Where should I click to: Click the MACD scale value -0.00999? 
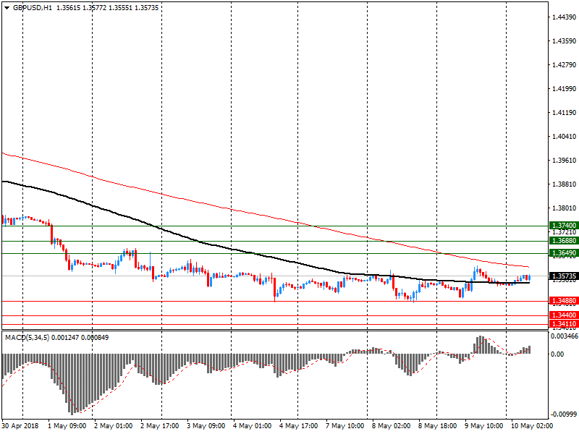tap(564, 414)
